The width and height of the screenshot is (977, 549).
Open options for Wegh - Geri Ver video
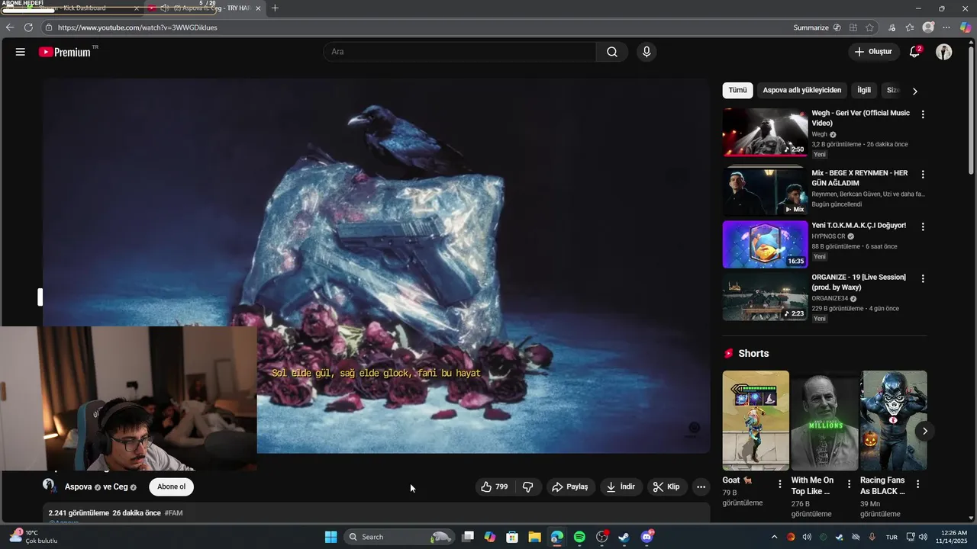pos(923,114)
